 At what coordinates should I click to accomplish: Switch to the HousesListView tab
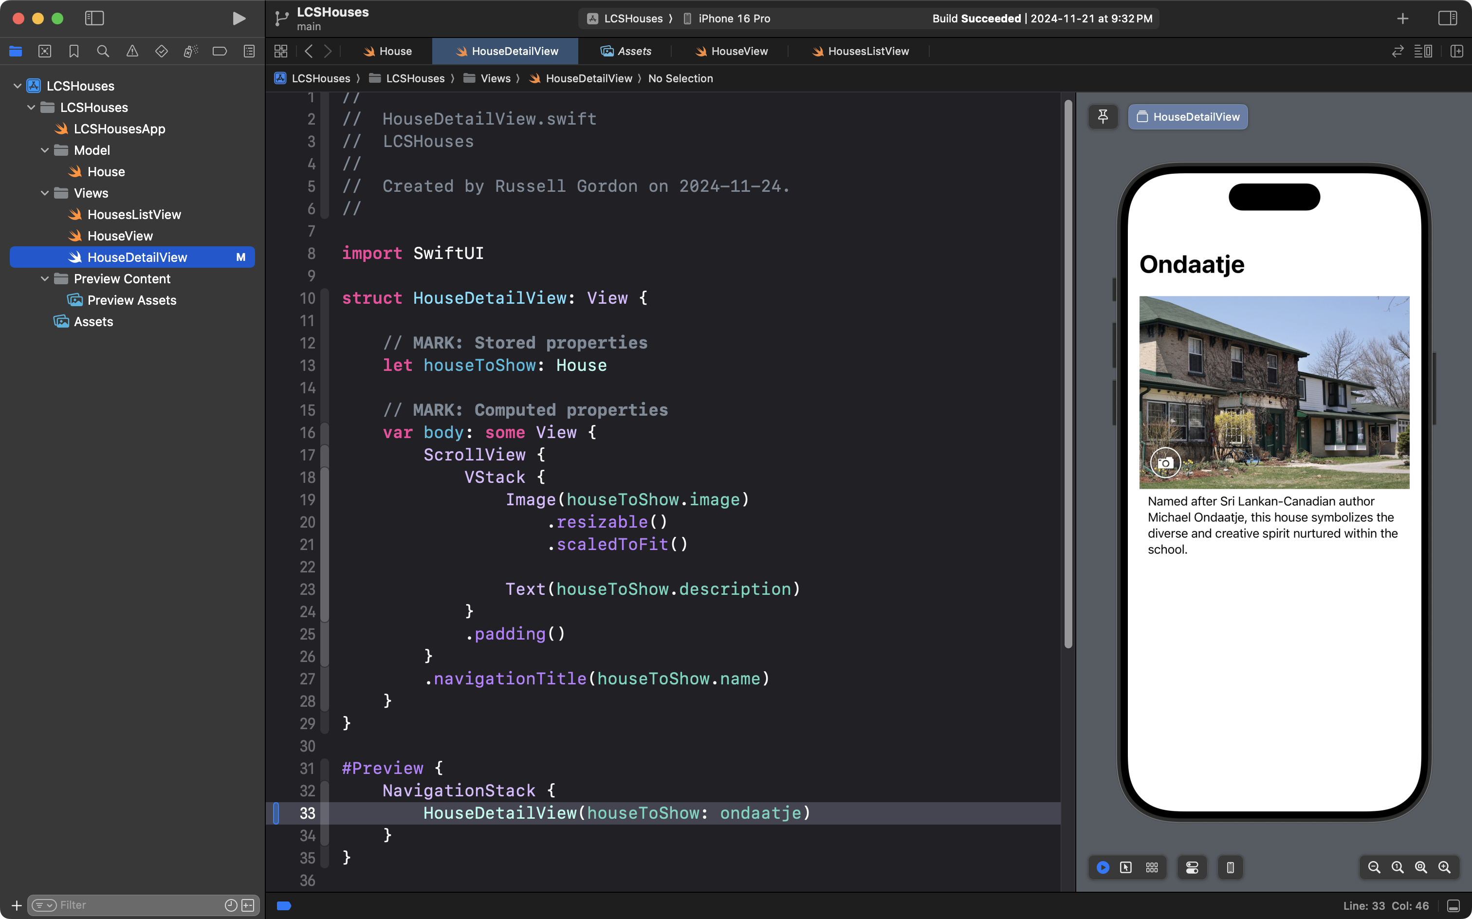click(x=861, y=51)
